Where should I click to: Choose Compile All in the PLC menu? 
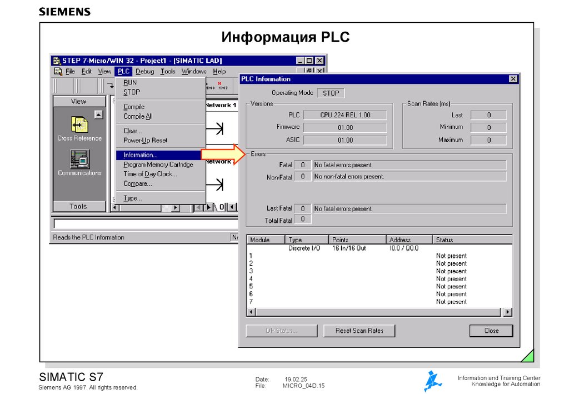coord(160,117)
